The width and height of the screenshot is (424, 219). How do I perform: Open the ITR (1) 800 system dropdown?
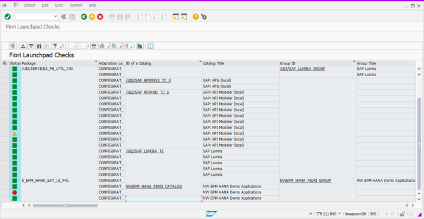[x=328, y=214]
